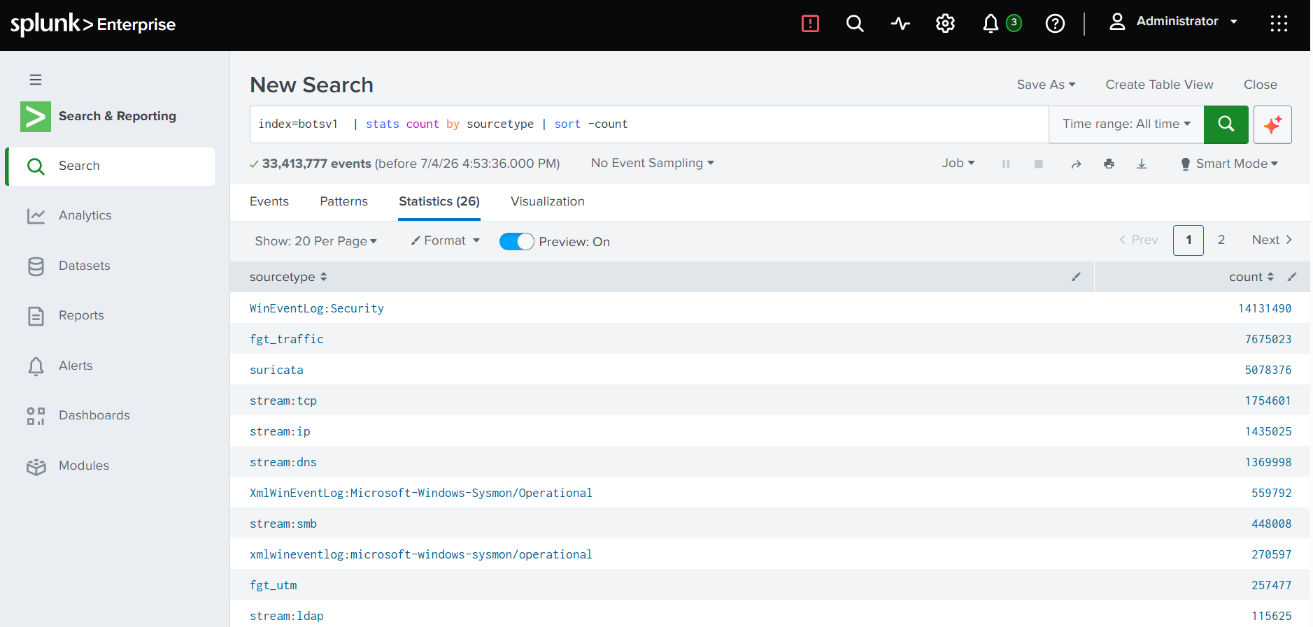Click the stream:ip sourcetype
The image size is (1313, 627).
[x=280, y=431]
